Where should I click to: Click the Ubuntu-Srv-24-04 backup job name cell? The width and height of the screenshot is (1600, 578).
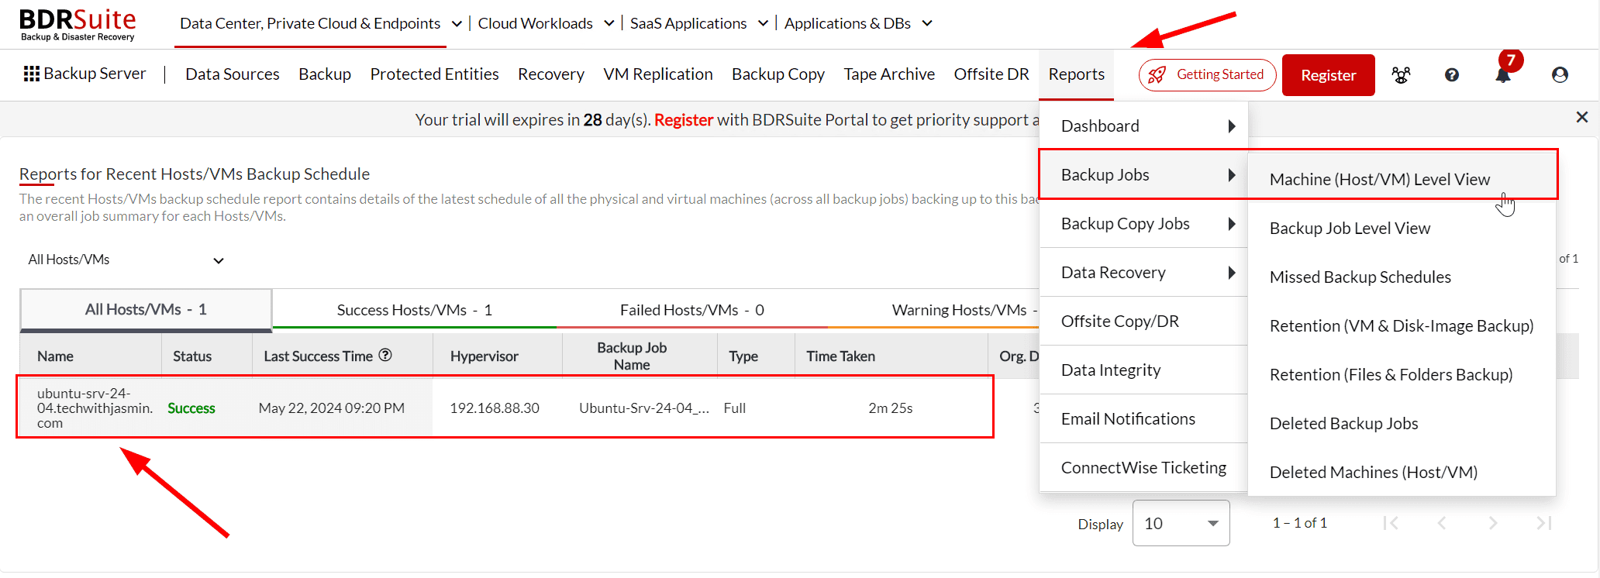coord(644,408)
